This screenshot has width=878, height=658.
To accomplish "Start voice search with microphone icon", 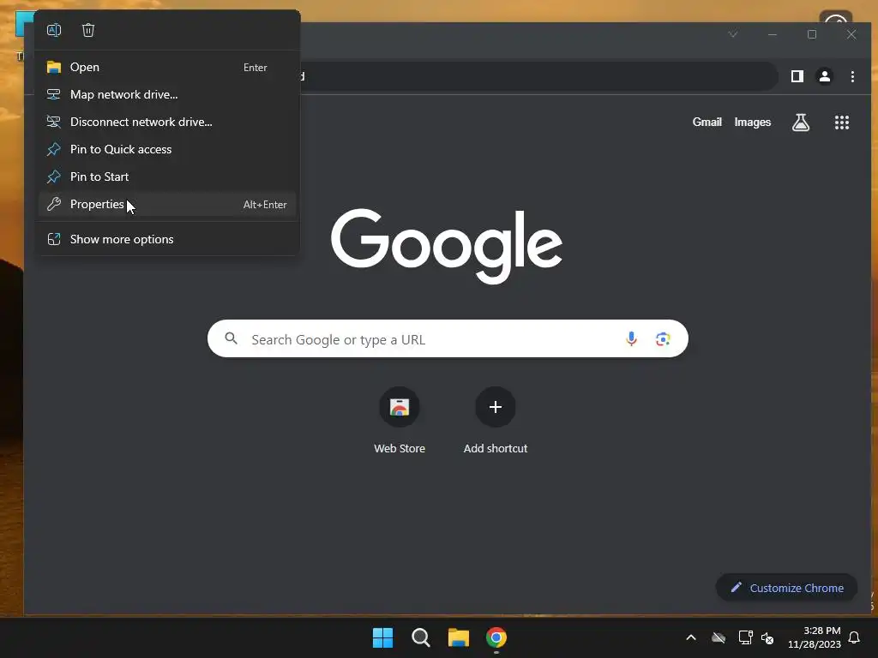I will [x=631, y=338].
